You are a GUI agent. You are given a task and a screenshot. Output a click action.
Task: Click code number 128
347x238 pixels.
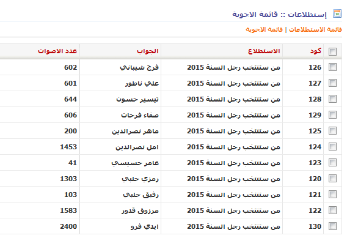315,99
